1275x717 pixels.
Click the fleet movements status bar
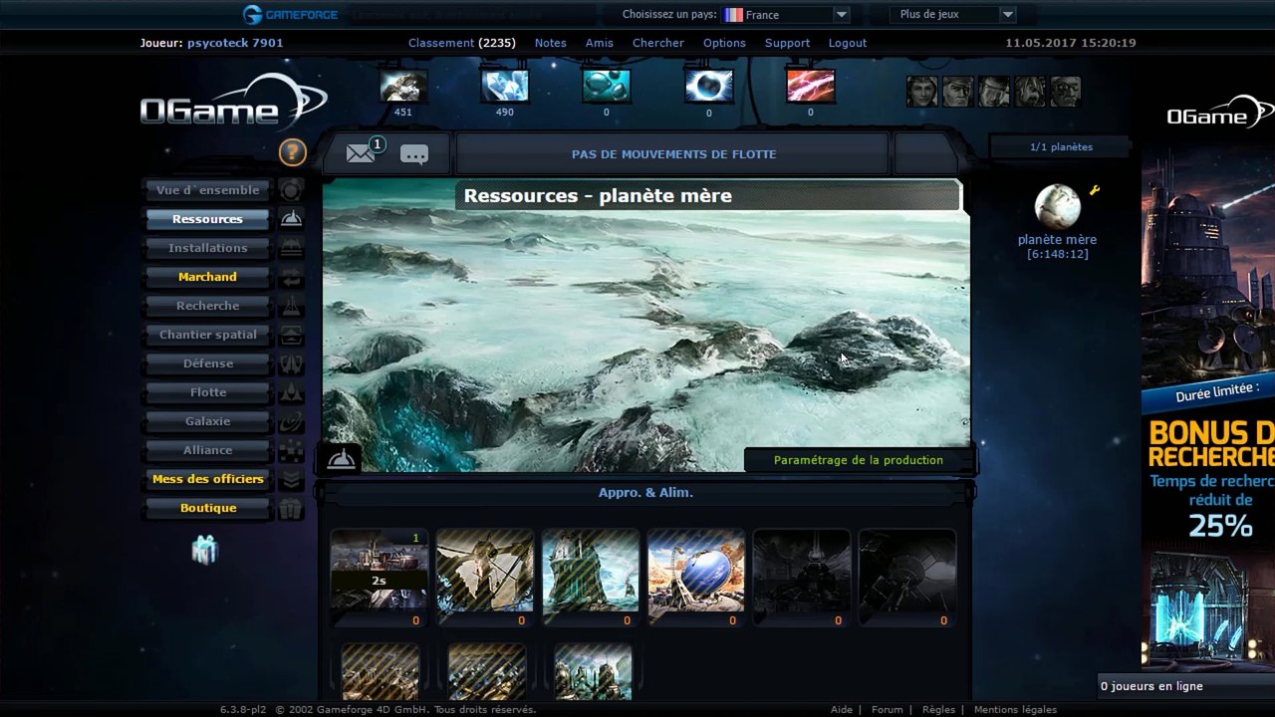click(673, 154)
